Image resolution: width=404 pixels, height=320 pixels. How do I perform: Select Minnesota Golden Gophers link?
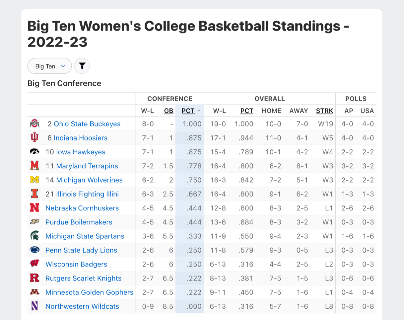pos(89,292)
